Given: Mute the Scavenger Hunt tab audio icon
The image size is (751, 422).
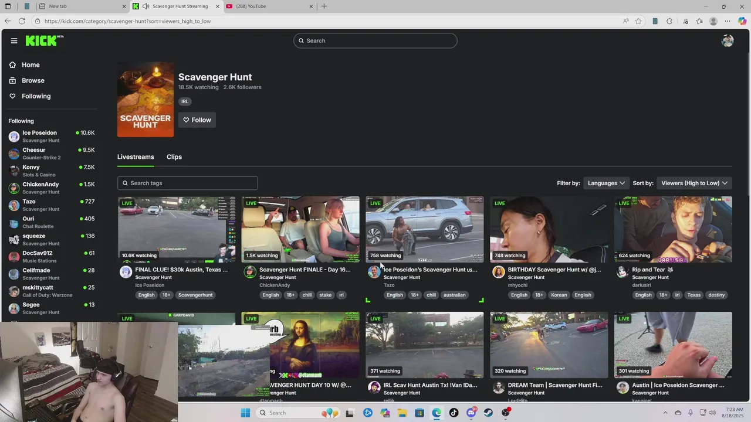Looking at the screenshot, I should tap(146, 6).
